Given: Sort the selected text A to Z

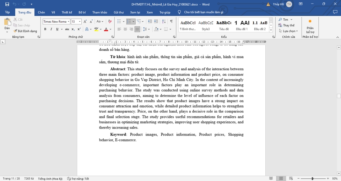Looking at the screenshot, I should 164,21.
